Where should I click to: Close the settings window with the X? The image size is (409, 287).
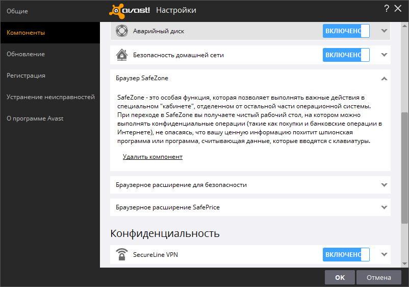click(x=398, y=8)
